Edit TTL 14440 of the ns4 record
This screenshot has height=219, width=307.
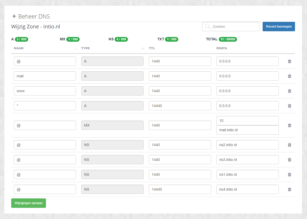click(x=180, y=190)
